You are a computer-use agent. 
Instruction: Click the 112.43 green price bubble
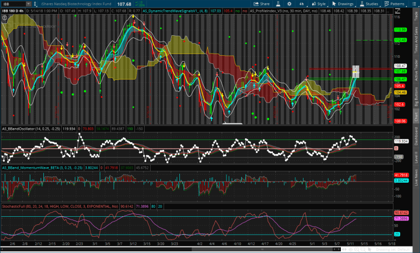pos(400,40)
